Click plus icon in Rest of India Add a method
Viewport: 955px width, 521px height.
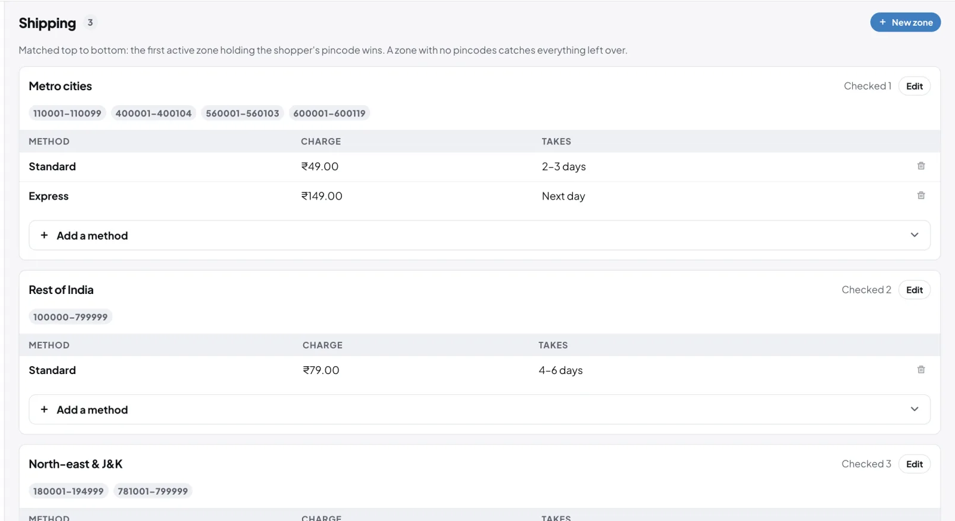click(44, 409)
